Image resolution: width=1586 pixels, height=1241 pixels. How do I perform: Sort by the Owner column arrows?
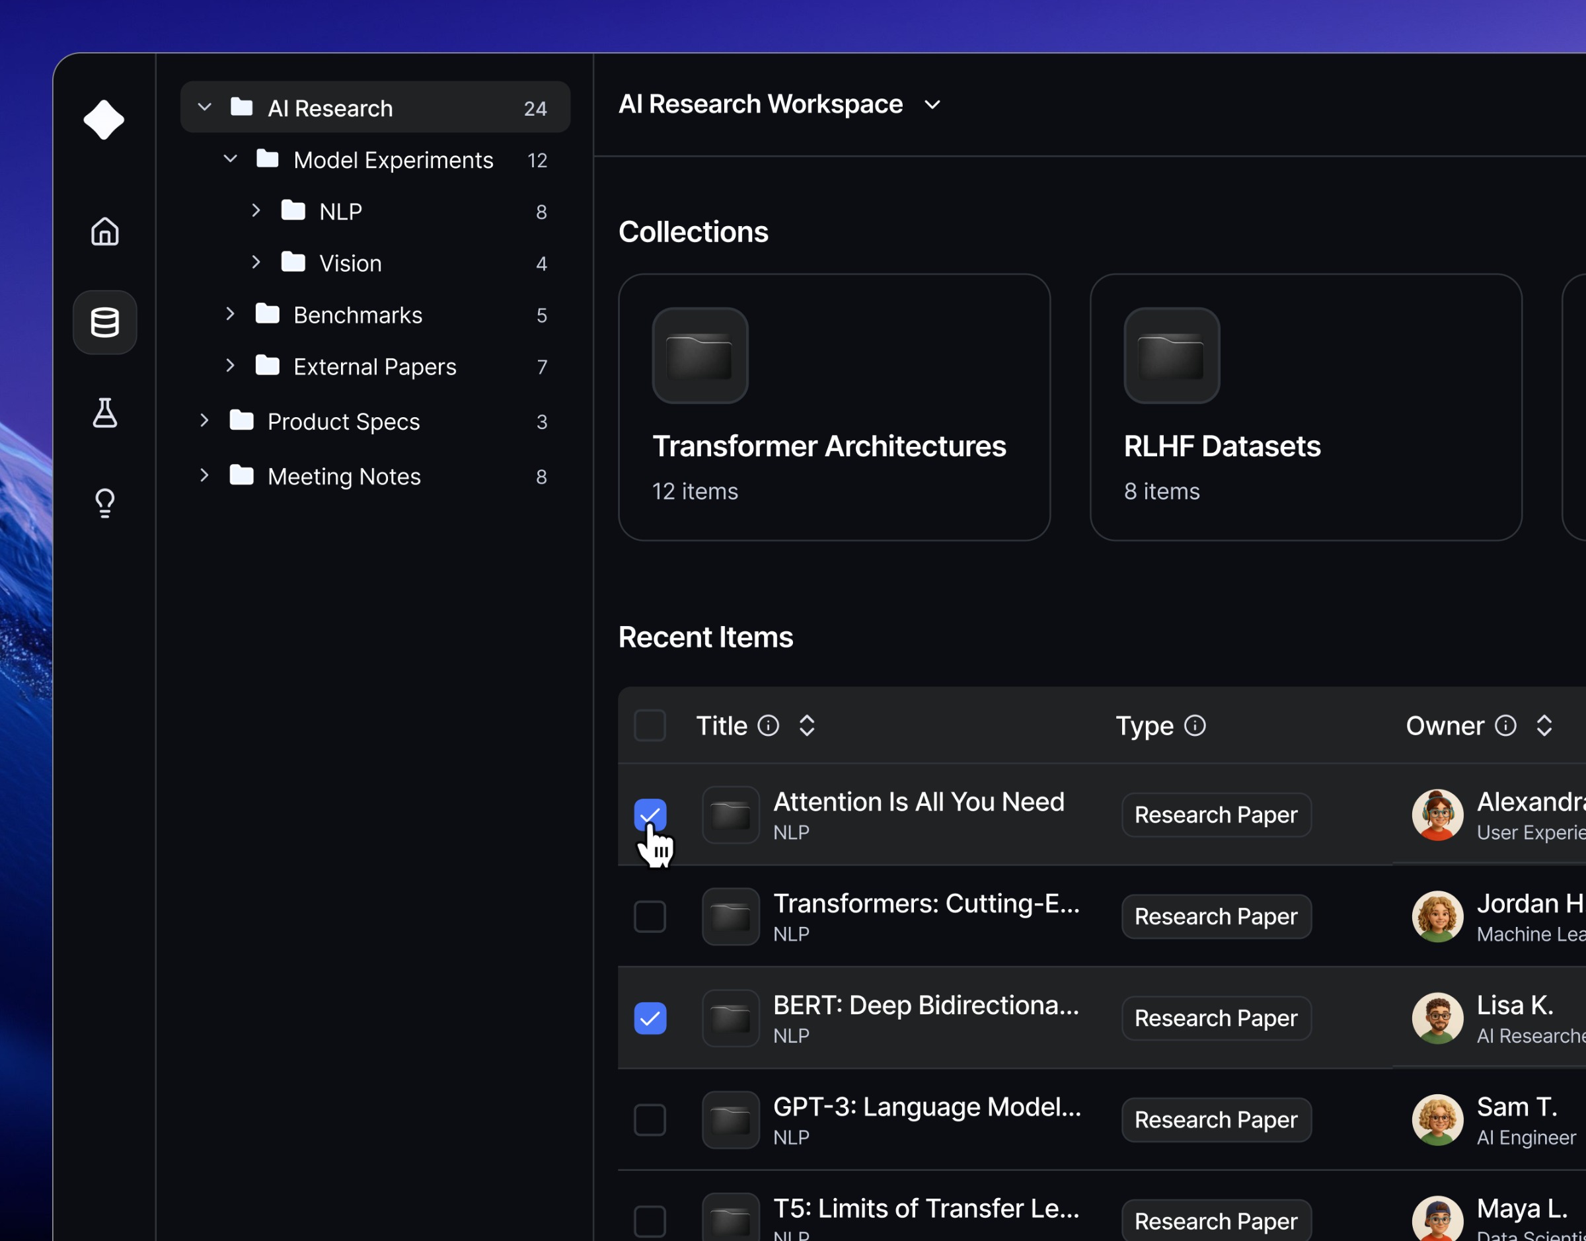1544,726
